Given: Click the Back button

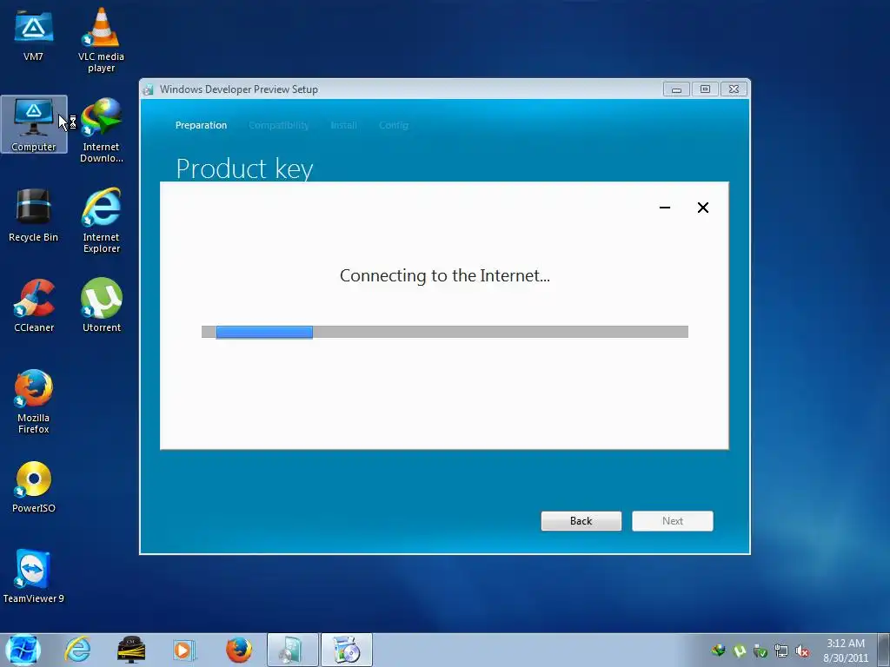Looking at the screenshot, I should [x=581, y=521].
